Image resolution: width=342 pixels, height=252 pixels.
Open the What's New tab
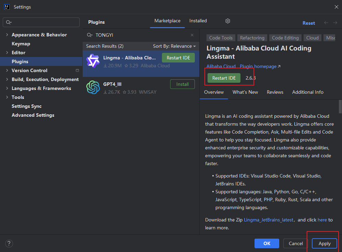coord(245,92)
